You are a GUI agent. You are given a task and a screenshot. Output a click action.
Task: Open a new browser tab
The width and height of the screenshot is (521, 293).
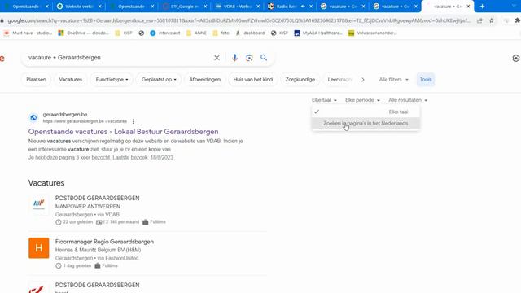click(482, 7)
